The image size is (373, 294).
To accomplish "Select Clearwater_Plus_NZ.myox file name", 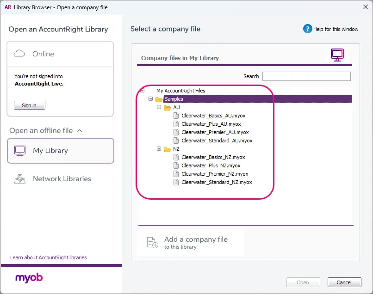I will (211, 165).
